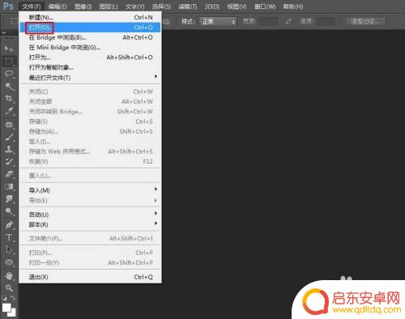This screenshot has height=319, width=405.
Task: Click 关闭(C) menu item
Action: 90,91
